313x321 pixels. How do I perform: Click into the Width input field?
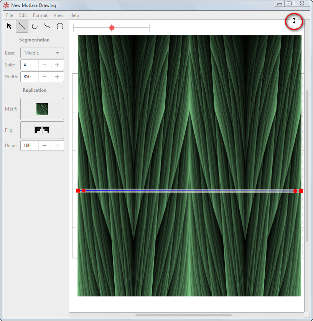coord(30,77)
